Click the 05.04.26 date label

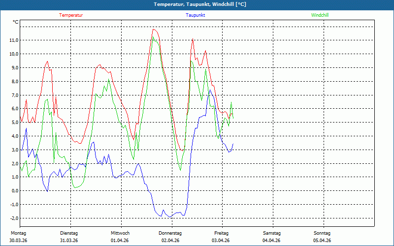coord(322,241)
